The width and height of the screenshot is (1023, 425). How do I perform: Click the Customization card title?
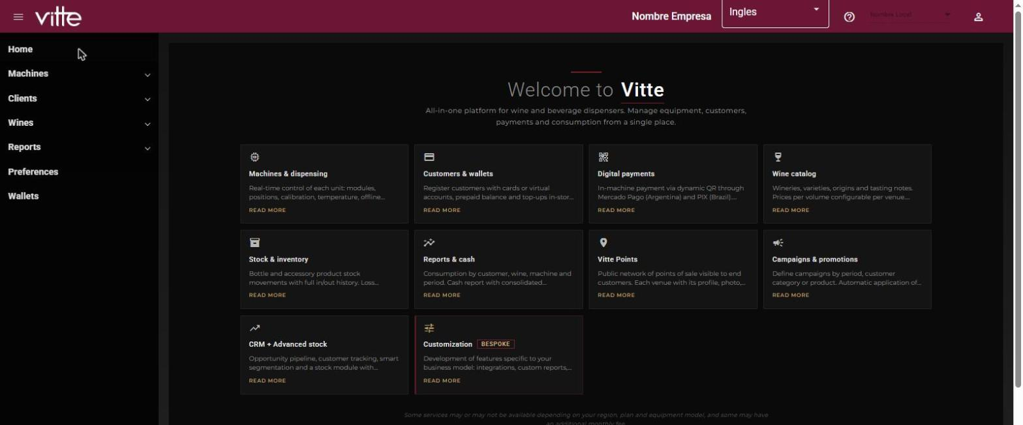coord(448,344)
